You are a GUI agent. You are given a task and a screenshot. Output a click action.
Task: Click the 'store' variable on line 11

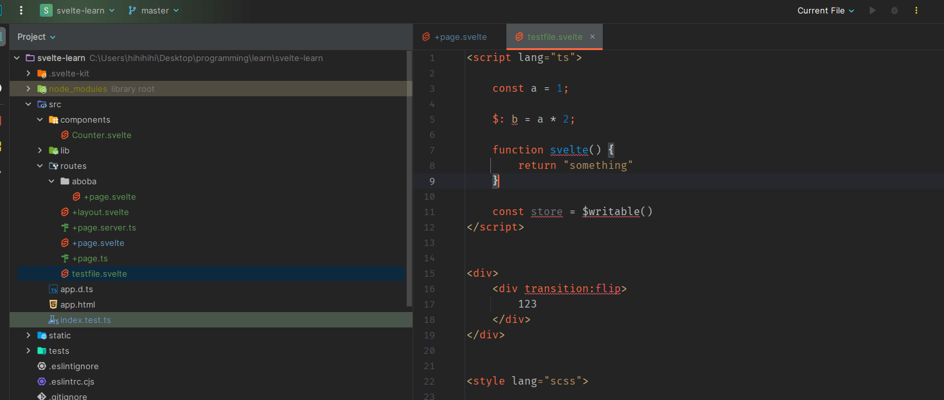pyautogui.click(x=546, y=211)
